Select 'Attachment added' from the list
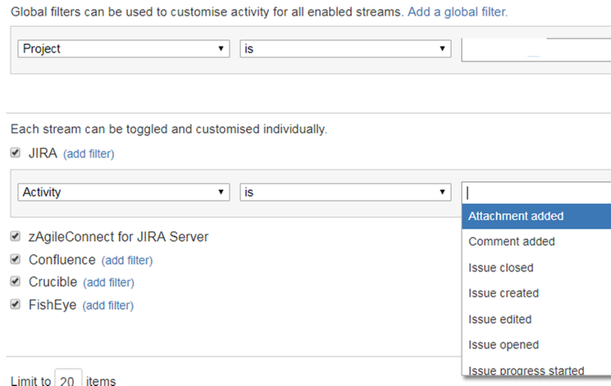611x386 pixels. point(536,216)
